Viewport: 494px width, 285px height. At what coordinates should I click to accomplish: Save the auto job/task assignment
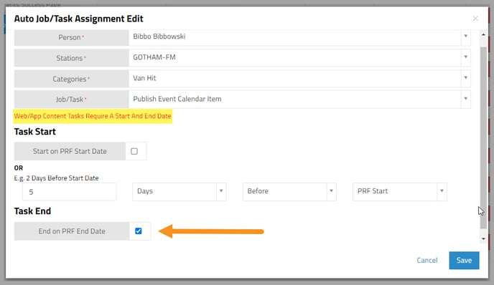pos(464,260)
